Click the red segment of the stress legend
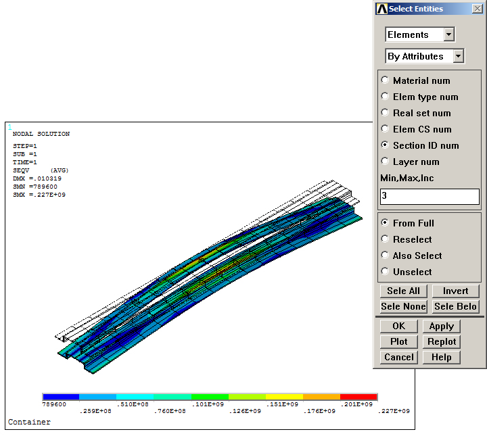 [x=358, y=397]
